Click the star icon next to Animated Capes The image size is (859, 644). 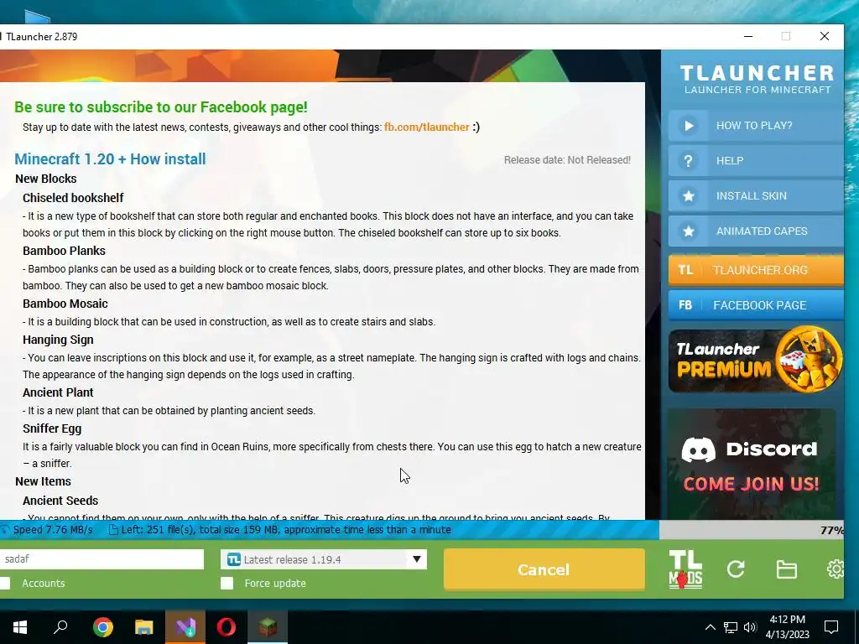coord(689,231)
